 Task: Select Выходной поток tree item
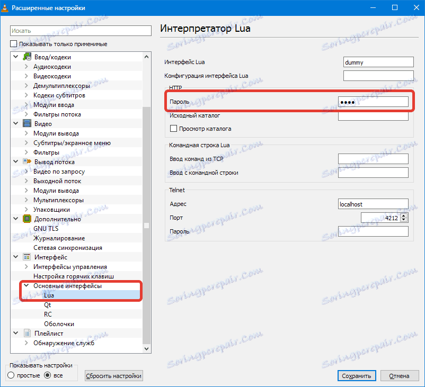pos(57,181)
